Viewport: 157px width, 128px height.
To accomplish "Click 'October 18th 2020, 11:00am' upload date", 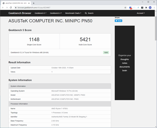I will pyautogui.click(x=63, y=68).
